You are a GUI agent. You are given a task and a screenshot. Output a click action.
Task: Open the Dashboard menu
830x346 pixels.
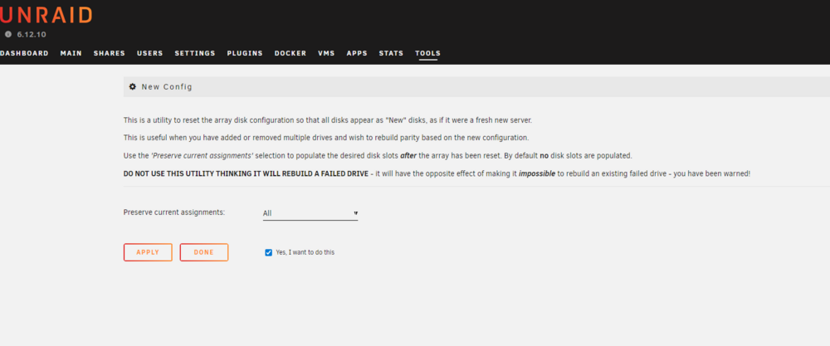[24, 53]
